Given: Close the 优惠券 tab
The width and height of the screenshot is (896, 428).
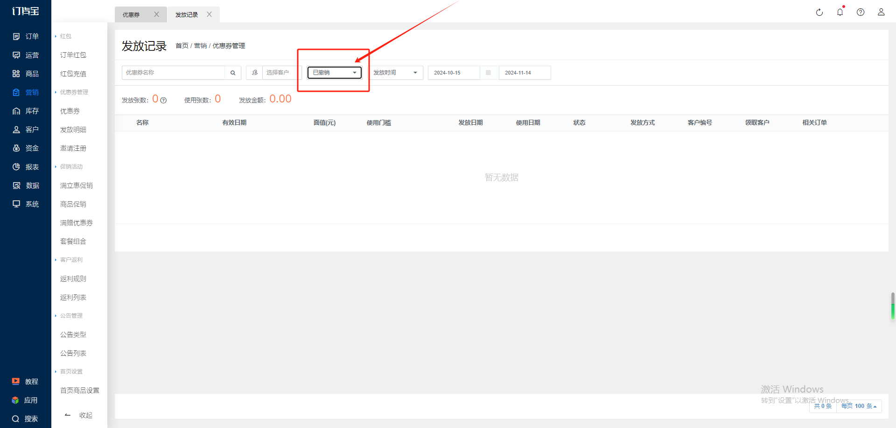Looking at the screenshot, I should (157, 14).
